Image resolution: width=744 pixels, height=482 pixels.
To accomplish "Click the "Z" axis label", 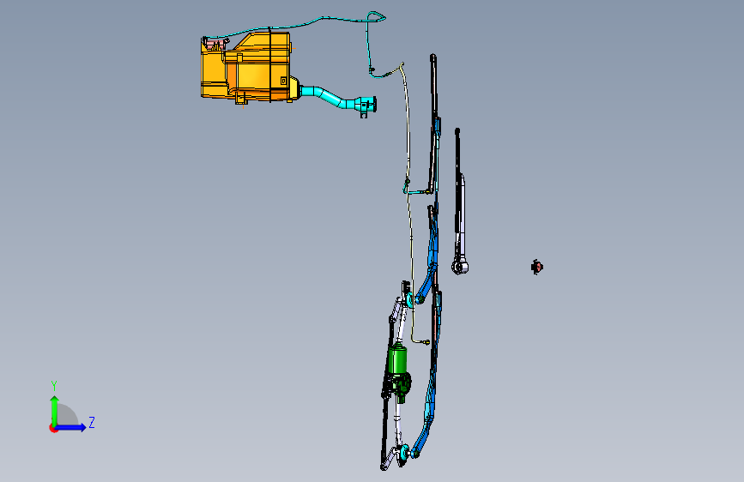I will point(92,422).
